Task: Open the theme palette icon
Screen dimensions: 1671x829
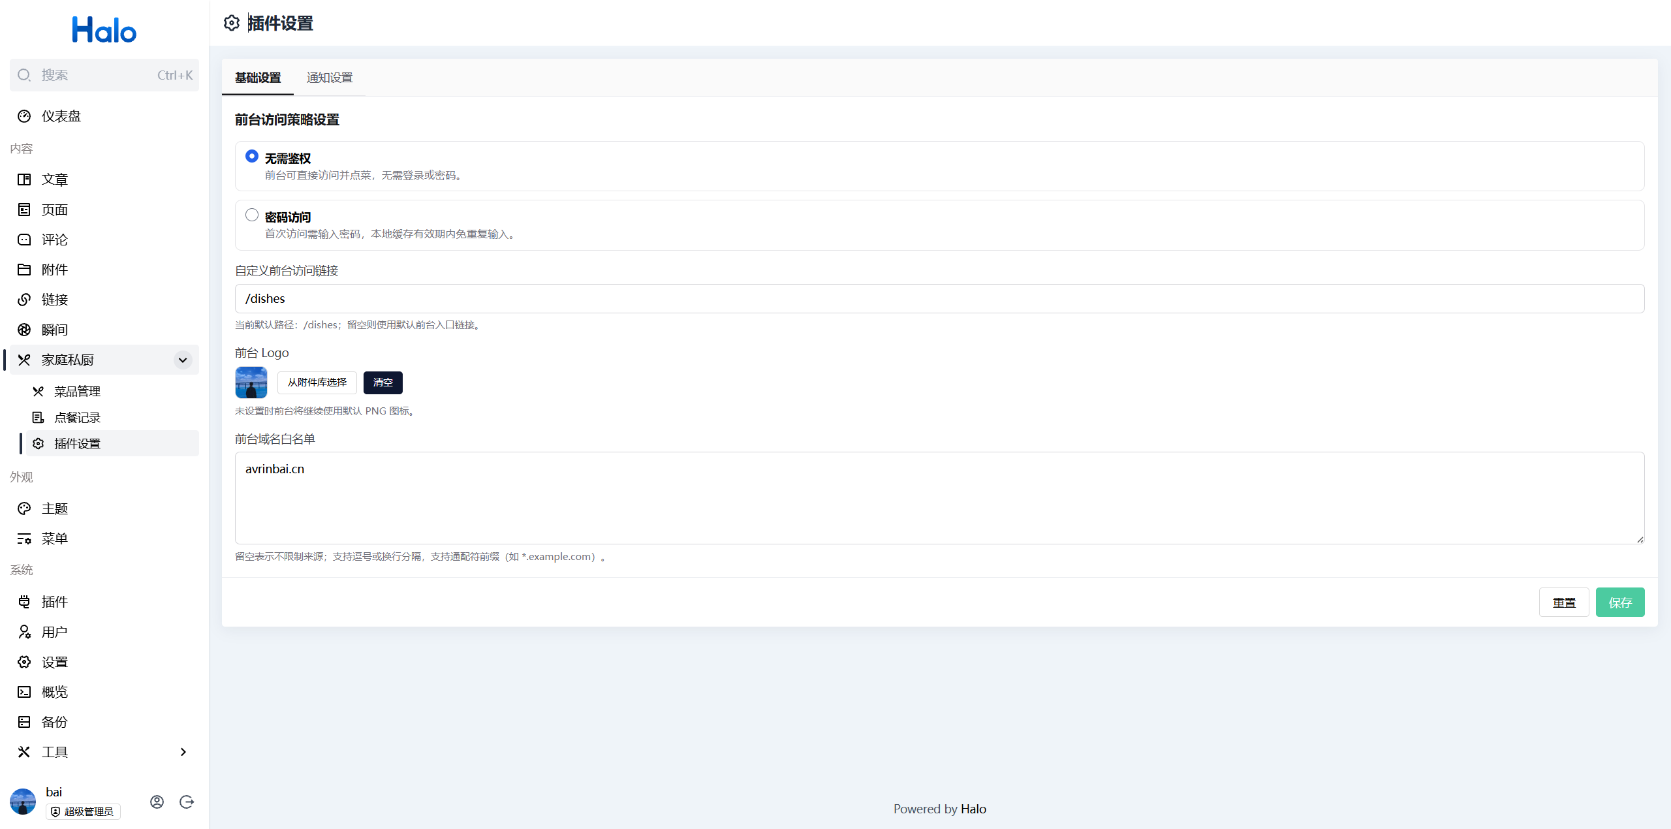Action: coord(24,508)
